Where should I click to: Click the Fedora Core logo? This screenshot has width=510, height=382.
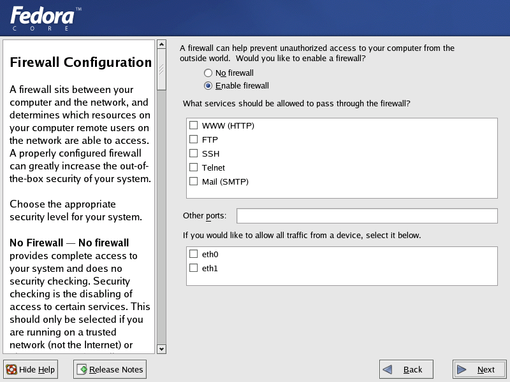pyautogui.click(x=46, y=18)
